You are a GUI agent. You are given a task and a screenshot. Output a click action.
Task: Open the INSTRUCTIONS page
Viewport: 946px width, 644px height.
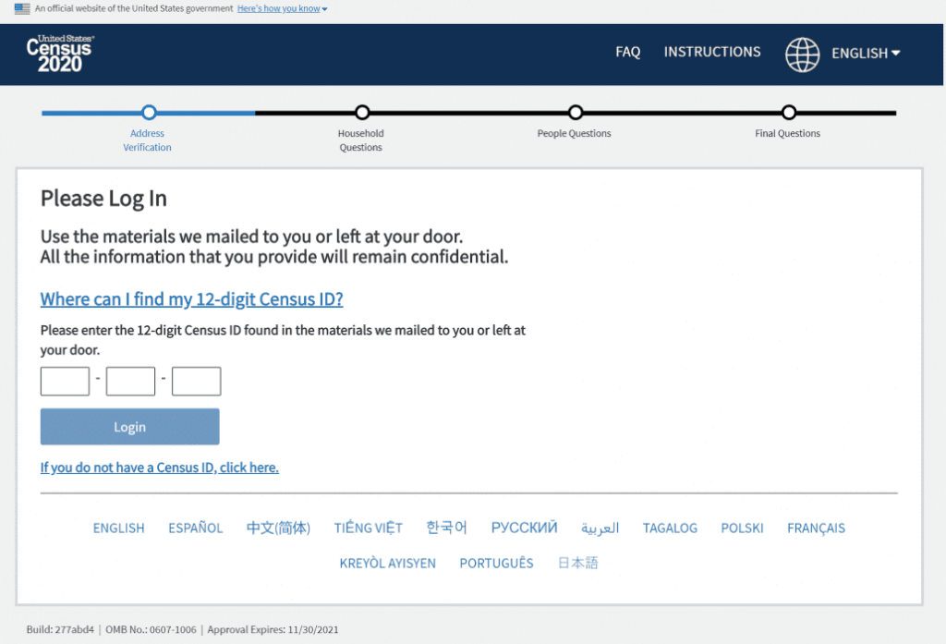(x=711, y=52)
